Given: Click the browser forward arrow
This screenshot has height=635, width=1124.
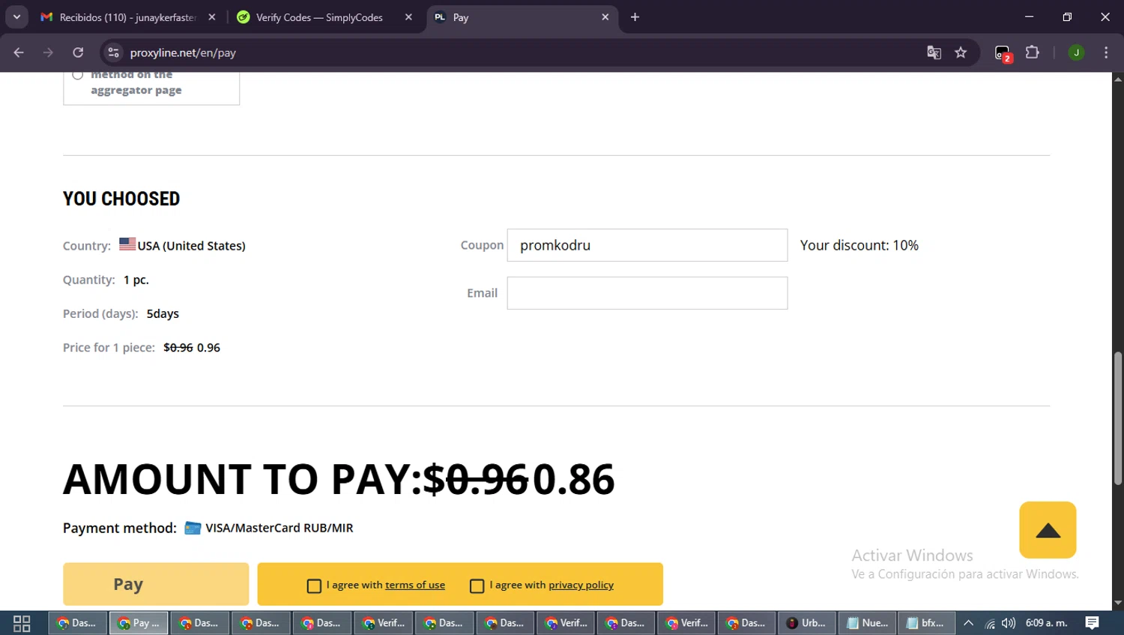Looking at the screenshot, I should (48, 52).
